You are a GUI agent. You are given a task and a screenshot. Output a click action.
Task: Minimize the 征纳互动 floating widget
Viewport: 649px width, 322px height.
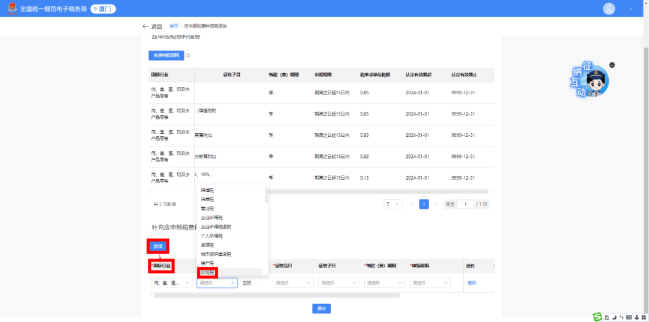pos(612,65)
